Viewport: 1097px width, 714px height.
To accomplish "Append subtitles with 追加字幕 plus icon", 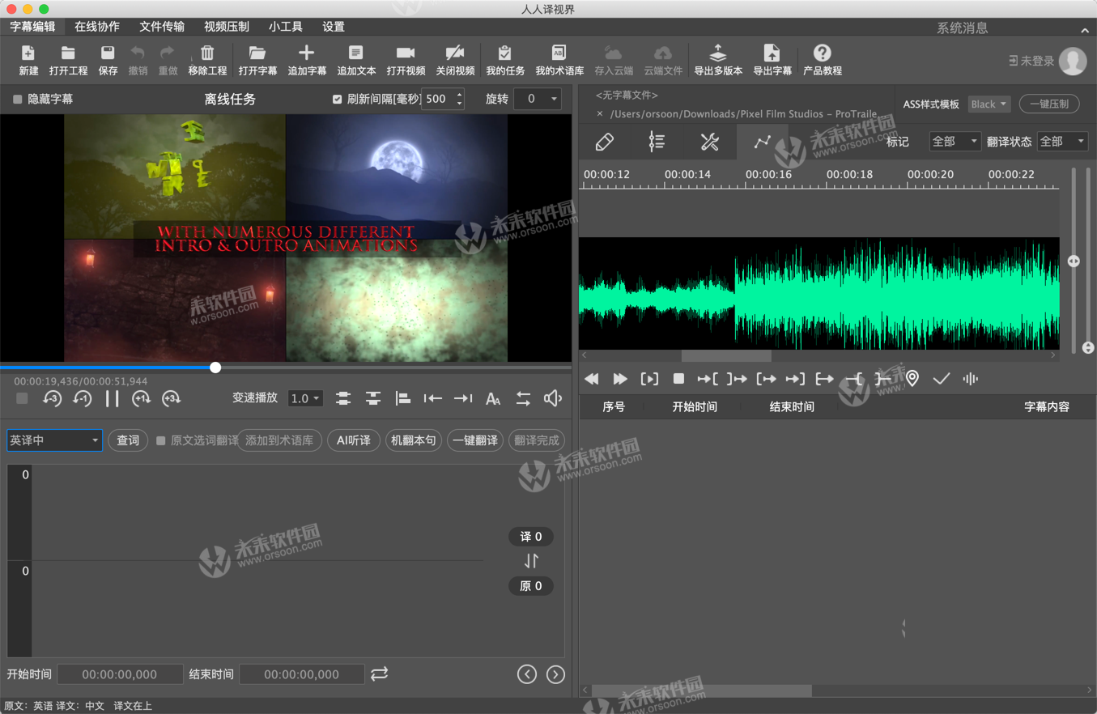I will [x=307, y=54].
